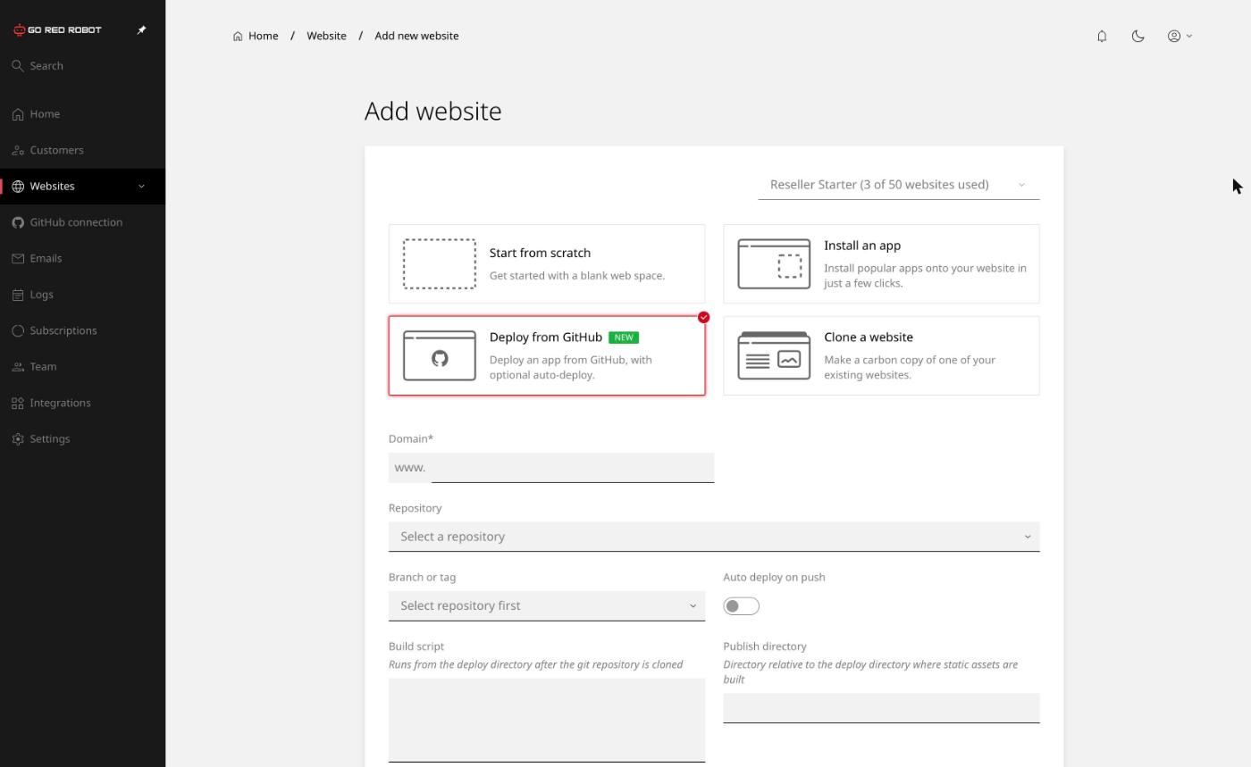This screenshot has width=1251, height=767.
Task: Open the Reseller Starter plan dropdown
Action: coord(899,185)
